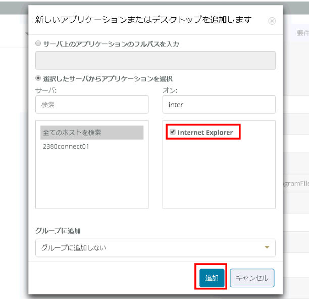This screenshot has width=309, height=302.
Task: Toggle the Internet Explorer checkbox
Action: [x=173, y=133]
